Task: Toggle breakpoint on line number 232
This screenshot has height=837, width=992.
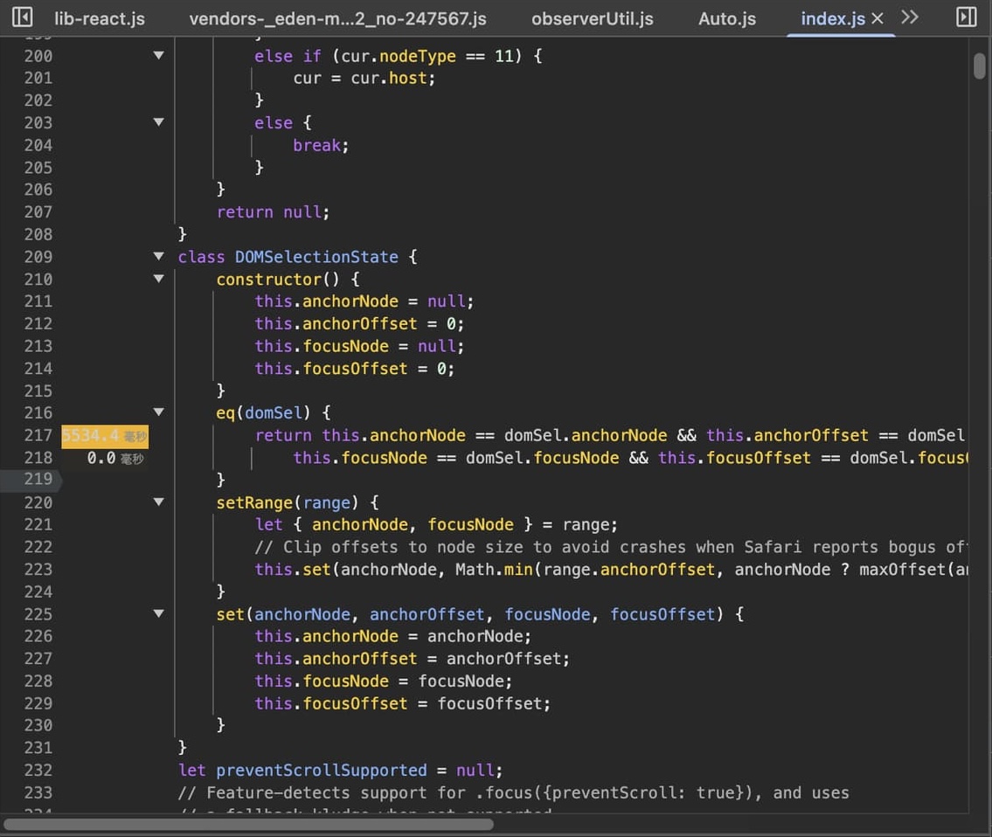Action: coord(38,771)
